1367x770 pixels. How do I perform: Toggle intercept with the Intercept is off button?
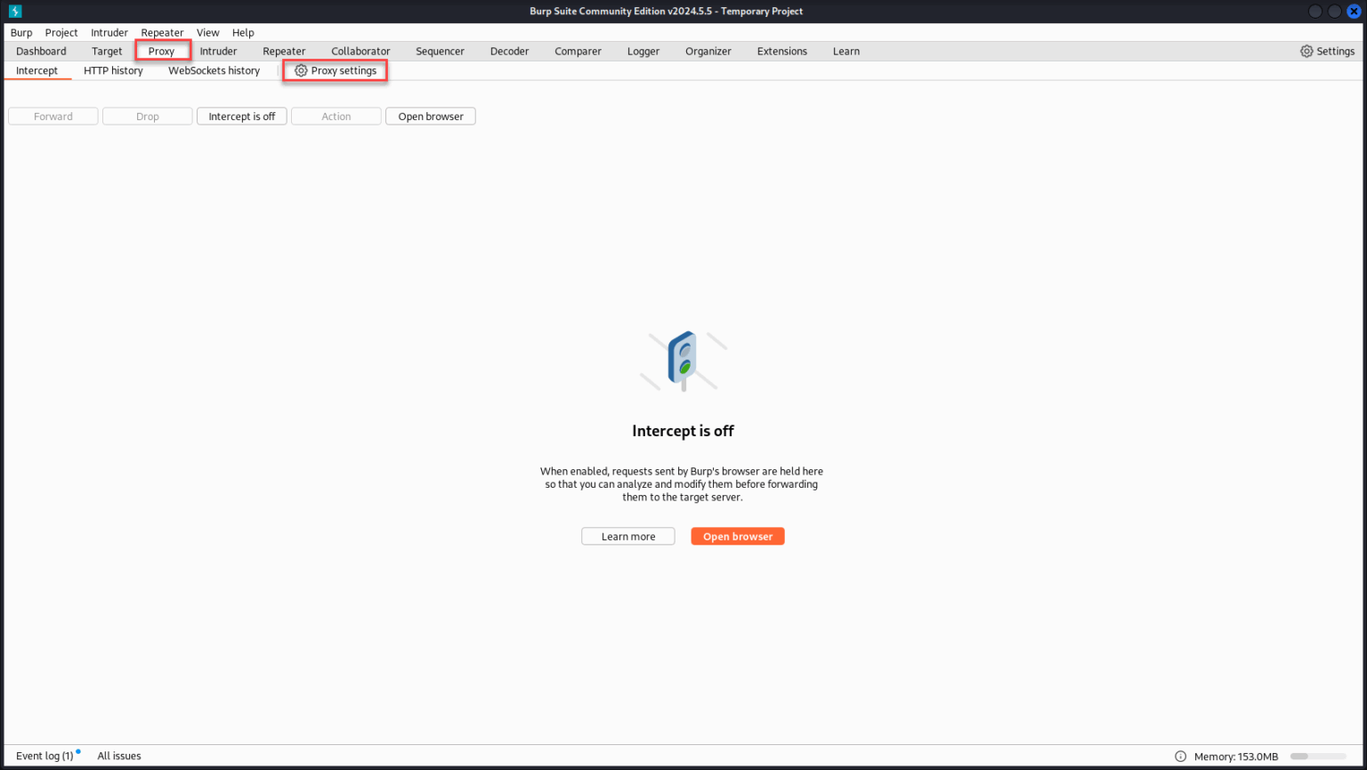[x=241, y=116]
